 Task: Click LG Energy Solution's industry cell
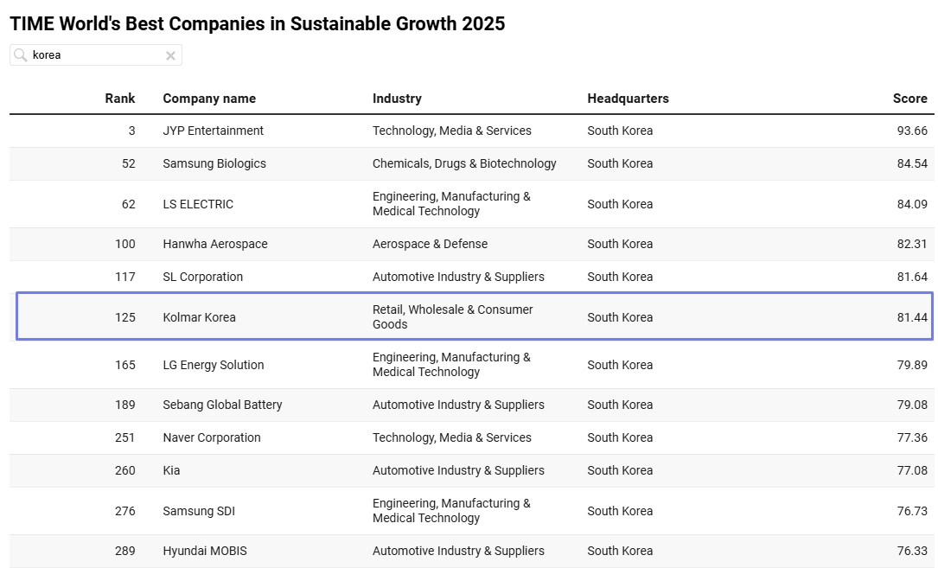pos(451,365)
